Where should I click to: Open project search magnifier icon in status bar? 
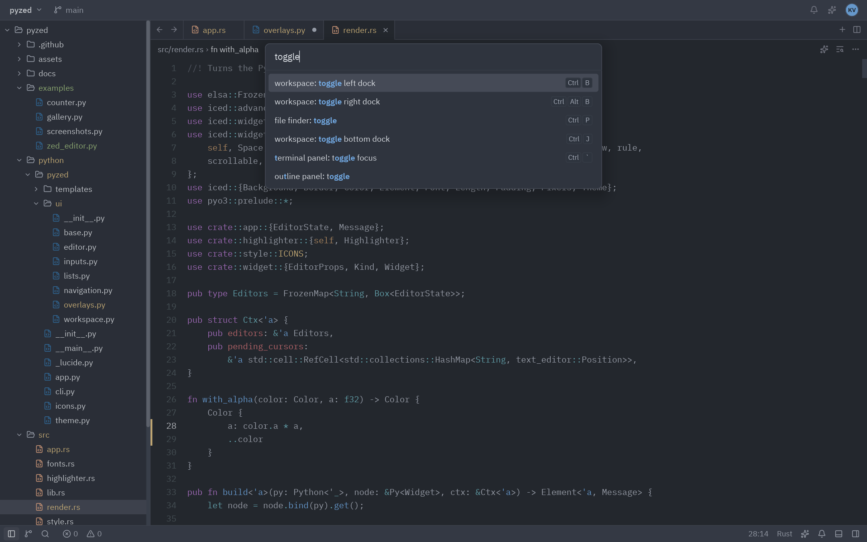tap(45, 534)
